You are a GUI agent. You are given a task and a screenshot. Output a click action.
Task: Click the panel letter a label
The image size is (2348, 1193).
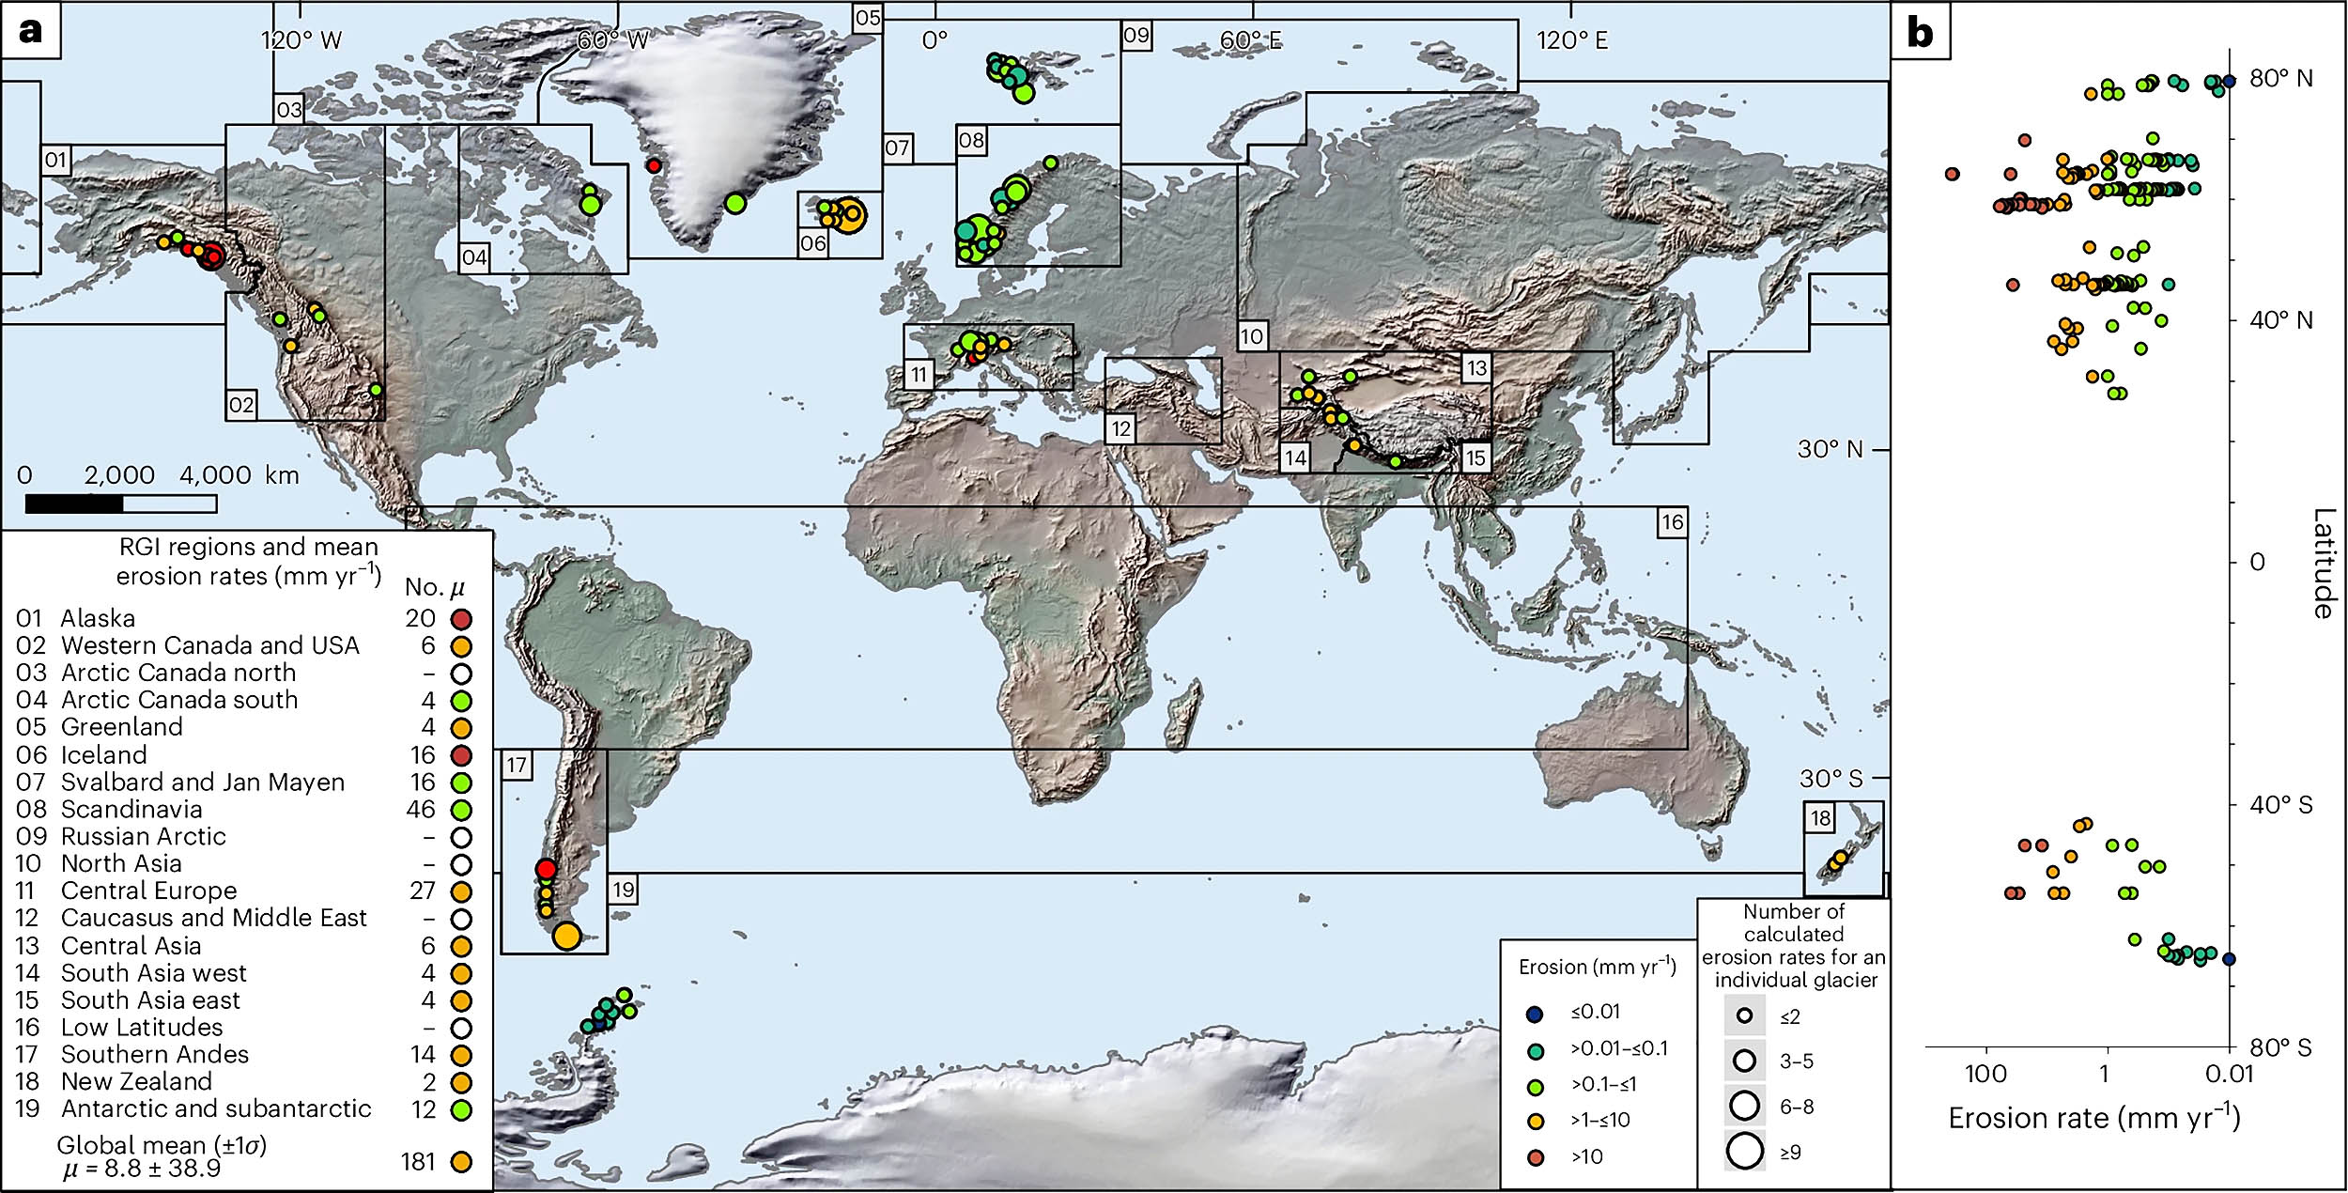pyautogui.click(x=31, y=31)
